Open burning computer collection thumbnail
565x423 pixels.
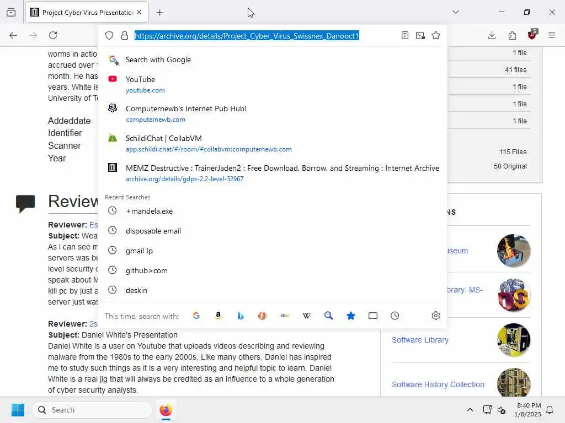pyautogui.click(x=514, y=251)
